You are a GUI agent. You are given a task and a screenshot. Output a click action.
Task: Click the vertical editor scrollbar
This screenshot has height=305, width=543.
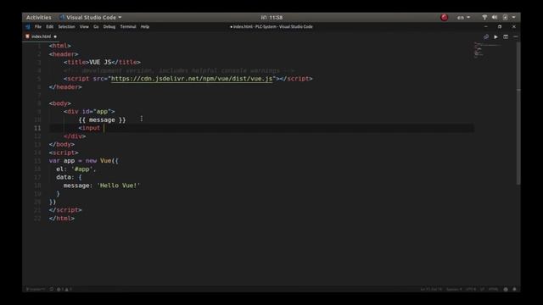click(x=518, y=114)
